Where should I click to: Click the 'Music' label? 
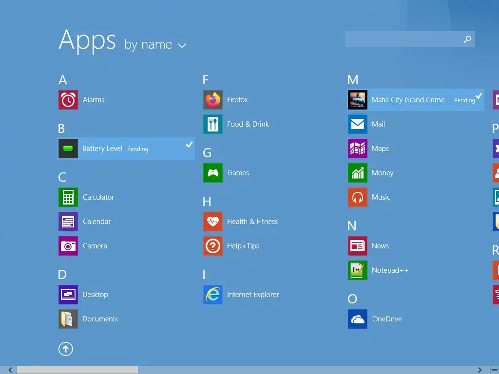pyautogui.click(x=381, y=197)
